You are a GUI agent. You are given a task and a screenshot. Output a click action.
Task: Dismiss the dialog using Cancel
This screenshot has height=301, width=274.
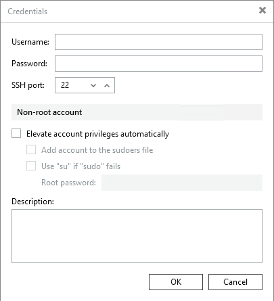pos(235,282)
